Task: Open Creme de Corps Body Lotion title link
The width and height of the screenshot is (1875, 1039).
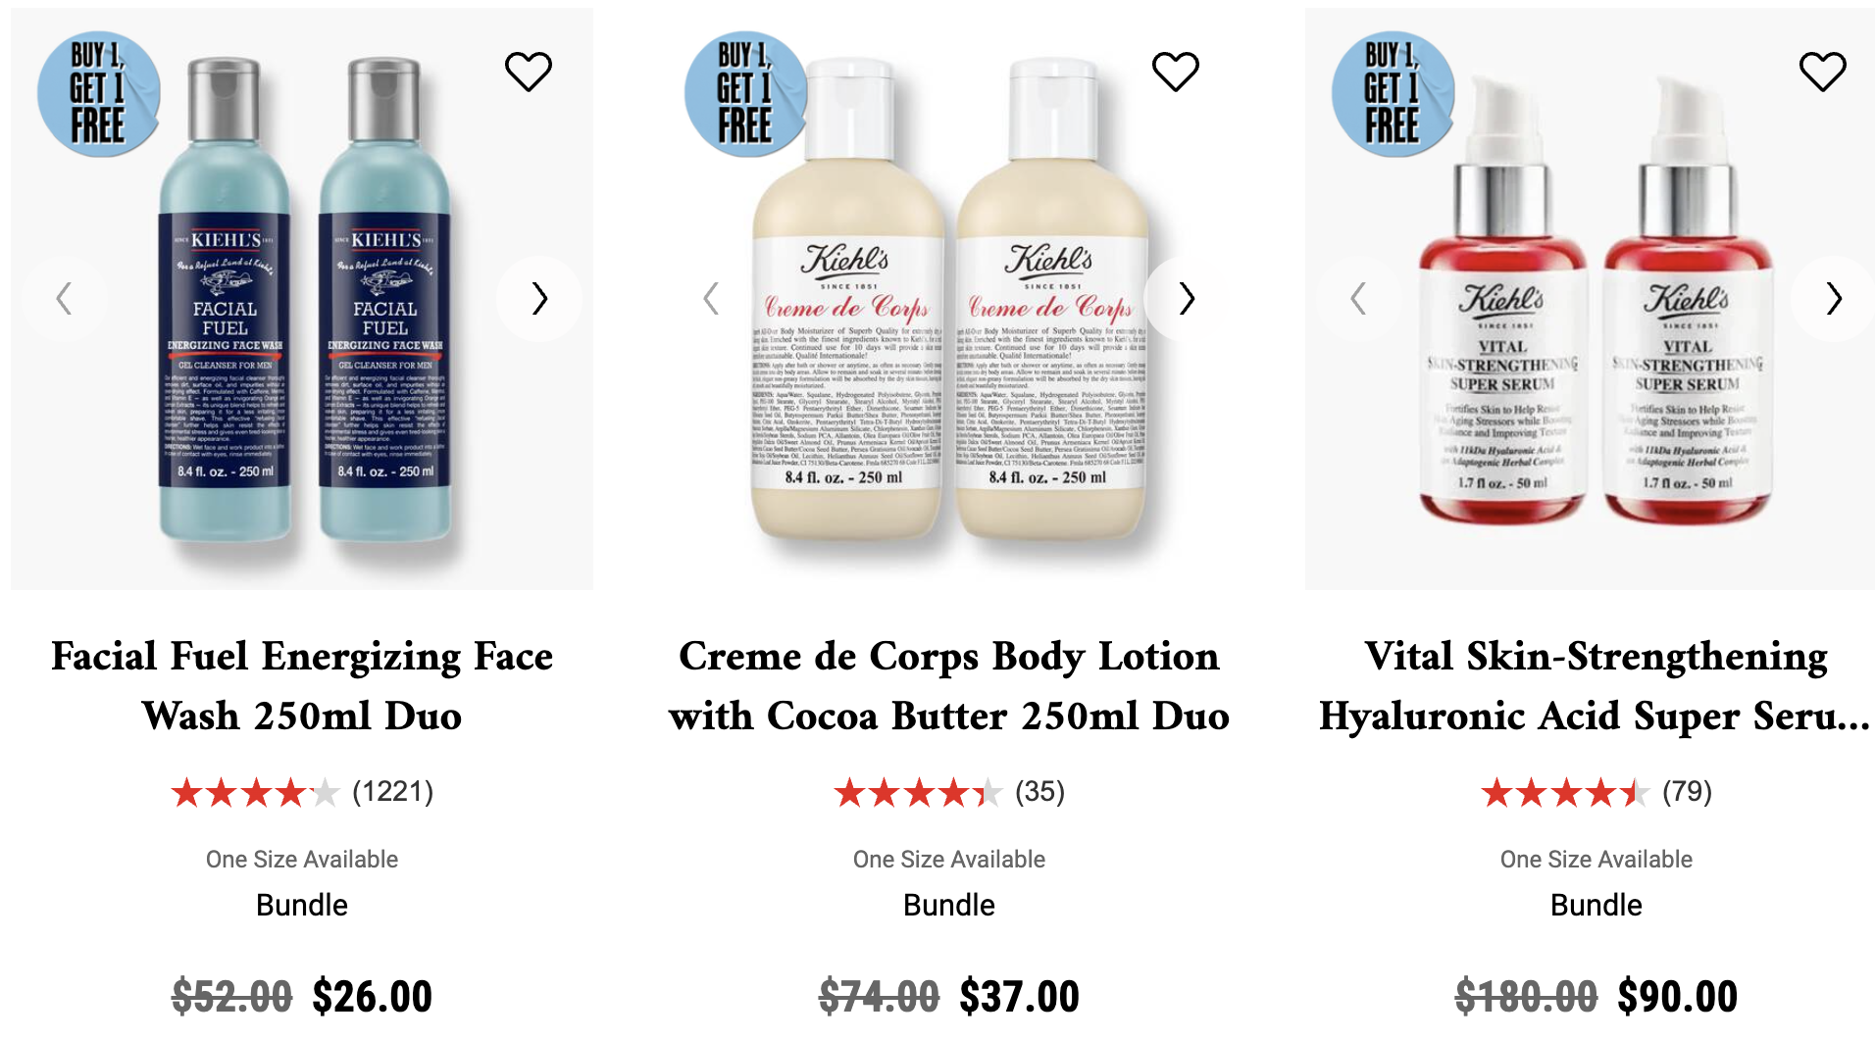Action: 949,686
